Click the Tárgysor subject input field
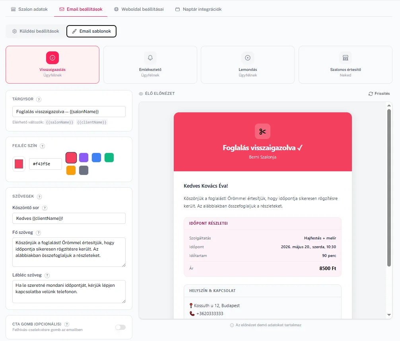The height and width of the screenshot is (341, 400). pos(69,112)
